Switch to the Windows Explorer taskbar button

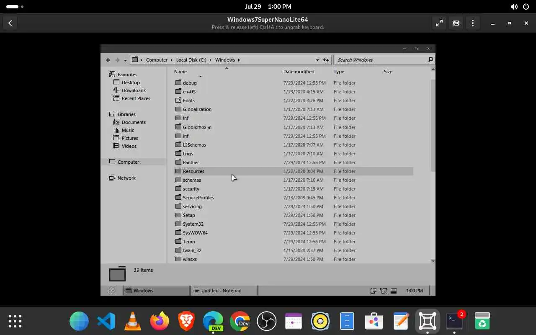tap(157, 291)
